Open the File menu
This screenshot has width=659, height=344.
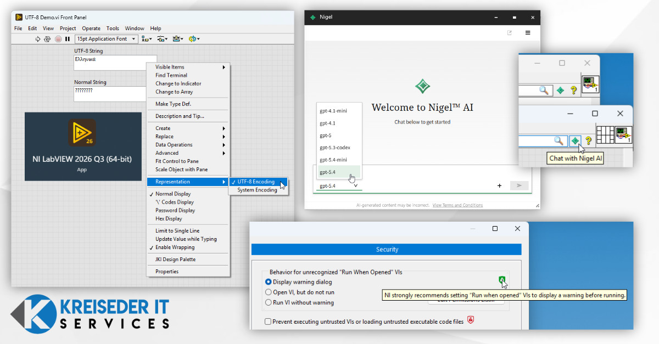18,29
